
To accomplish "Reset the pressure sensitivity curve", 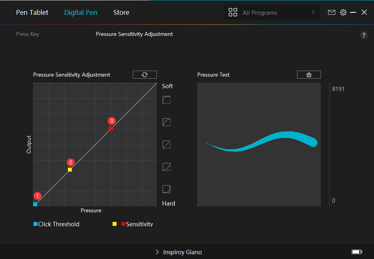I will point(144,75).
